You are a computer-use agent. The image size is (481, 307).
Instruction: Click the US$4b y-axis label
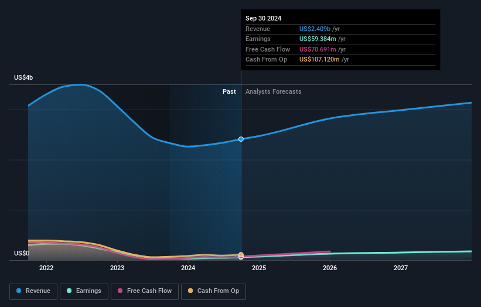(x=23, y=77)
